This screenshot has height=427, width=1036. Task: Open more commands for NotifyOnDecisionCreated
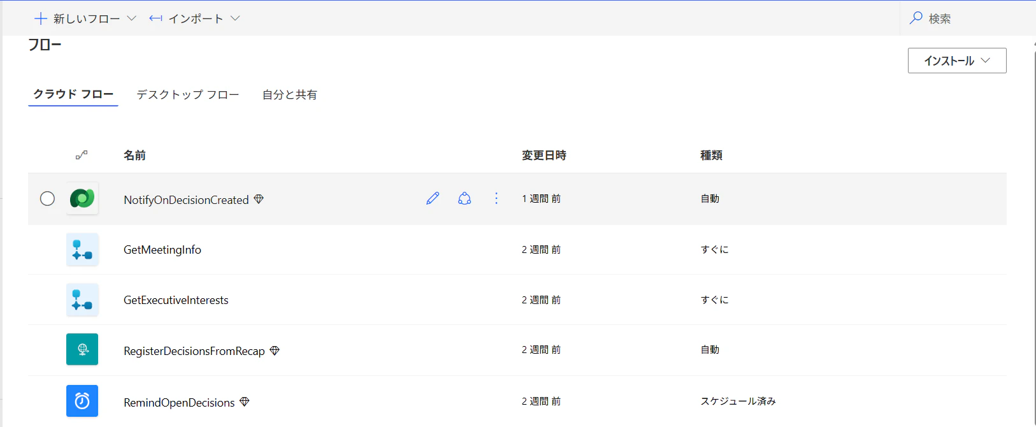click(496, 198)
